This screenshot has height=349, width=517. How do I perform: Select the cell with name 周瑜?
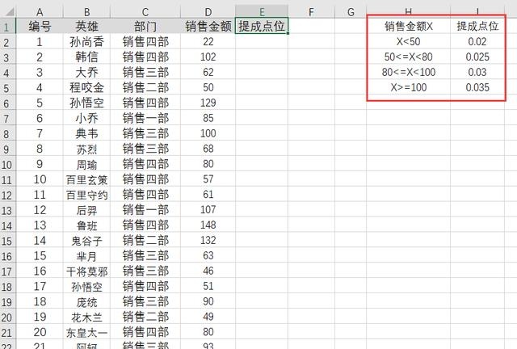coord(86,164)
